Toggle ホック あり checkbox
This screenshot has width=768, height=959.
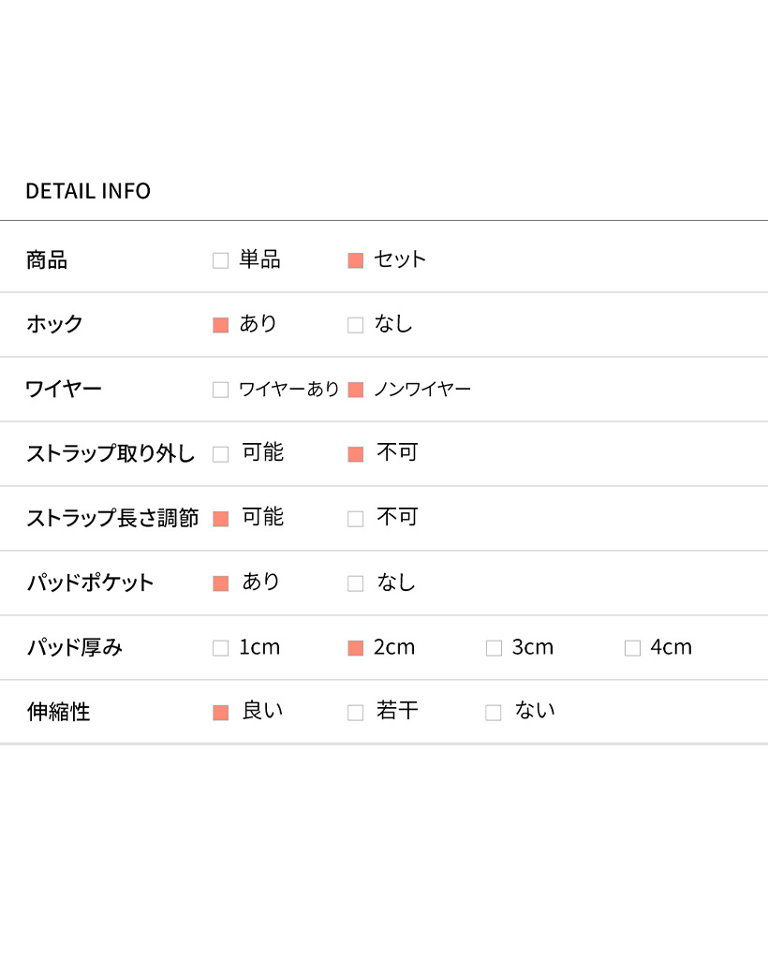coord(221,325)
